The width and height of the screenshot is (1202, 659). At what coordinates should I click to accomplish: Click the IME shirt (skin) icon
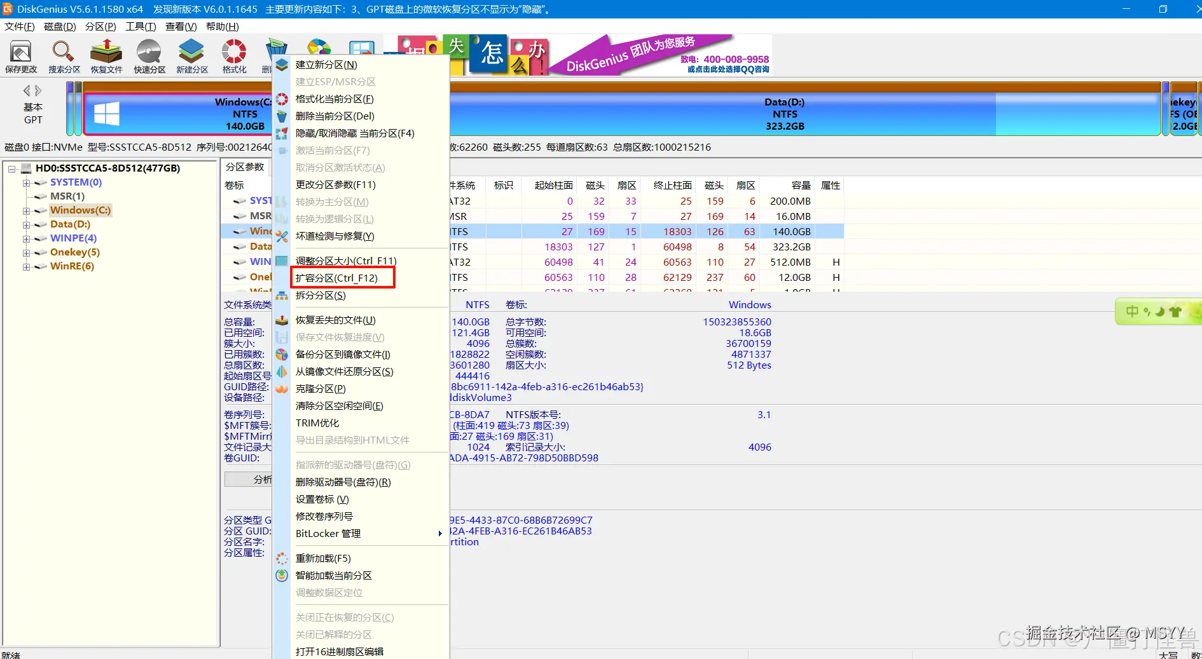point(1175,311)
